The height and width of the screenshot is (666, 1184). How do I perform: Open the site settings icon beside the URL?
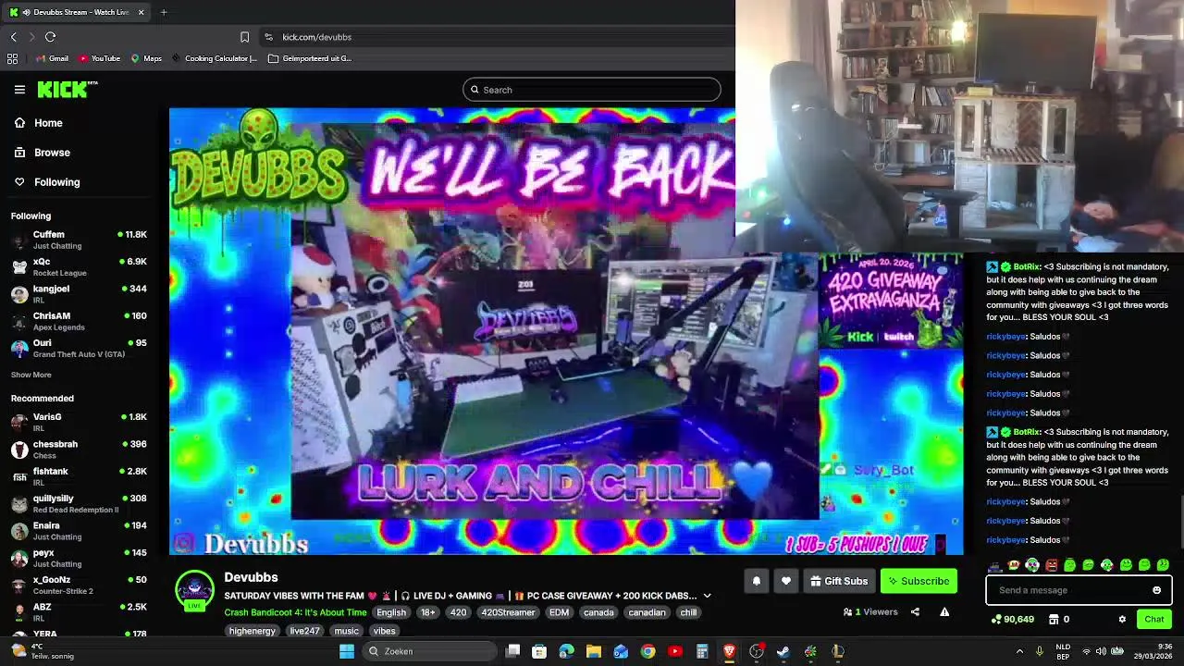[x=268, y=37]
